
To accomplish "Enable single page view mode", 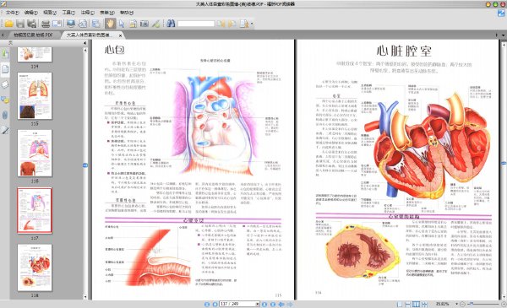I will 400,304.
